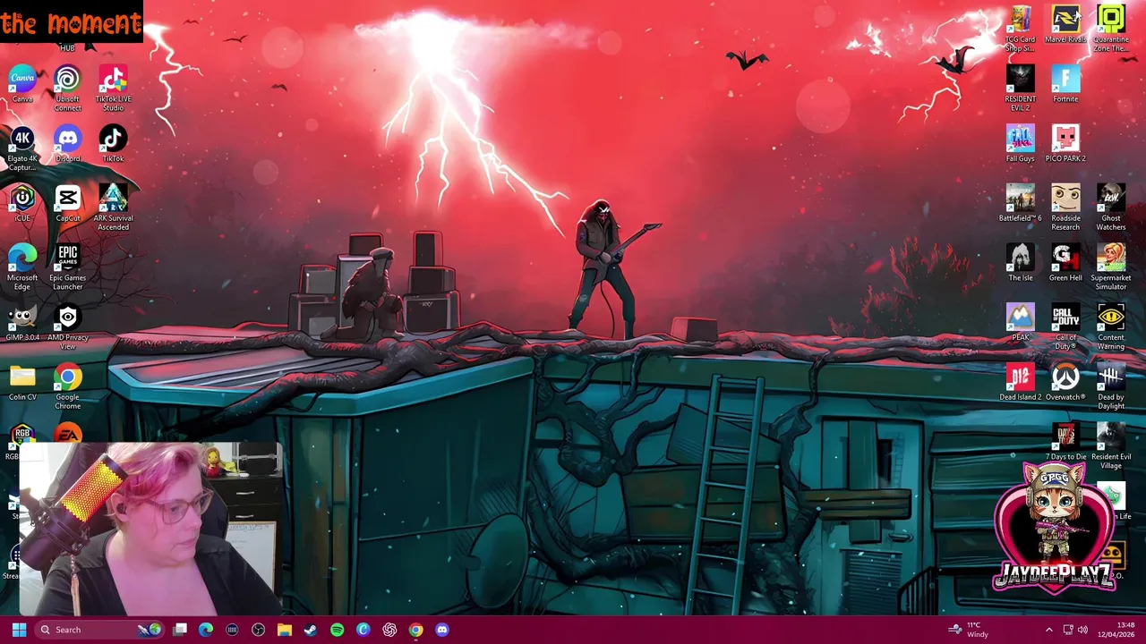This screenshot has height=644, width=1146.
Task: Launch CapCut from the desktop
Action: pos(67,203)
